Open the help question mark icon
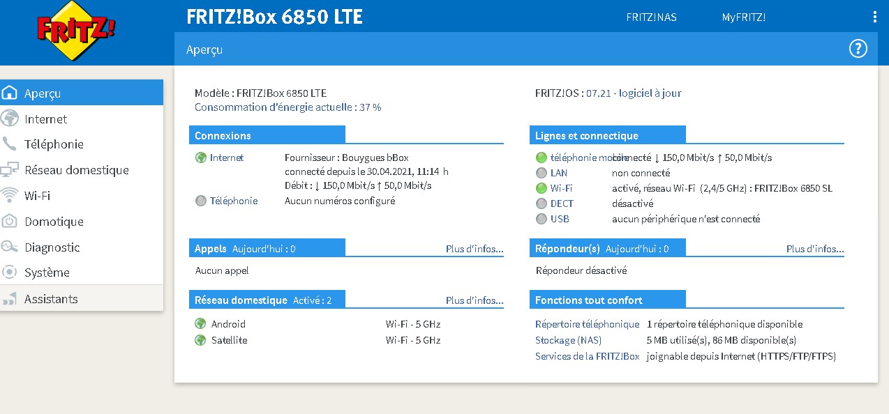The height and width of the screenshot is (414, 889). (858, 48)
